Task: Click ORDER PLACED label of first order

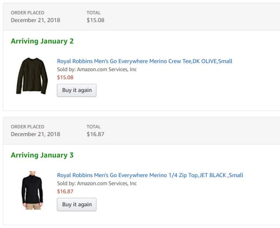Action: pyautogui.click(x=27, y=13)
